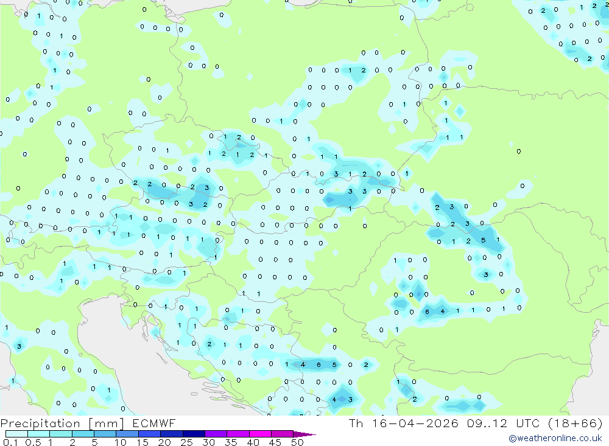Click the 'Th 16-04-2026 09..12 UTC (18+66)' timestamp
Image resolution: width=609 pixels, height=446 pixels.
(x=476, y=423)
